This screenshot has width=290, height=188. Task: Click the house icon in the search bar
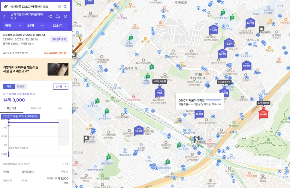(x=6, y=7)
